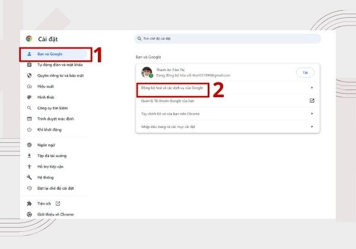The image size is (356, 249).
Task: Expand Nhập dấu trang và các mục cài đặt
Action: pos(227,126)
